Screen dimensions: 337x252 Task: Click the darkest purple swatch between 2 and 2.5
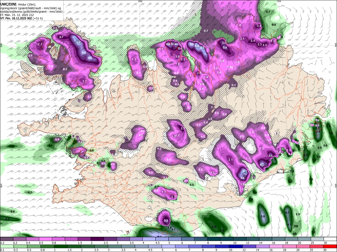(97, 239)
